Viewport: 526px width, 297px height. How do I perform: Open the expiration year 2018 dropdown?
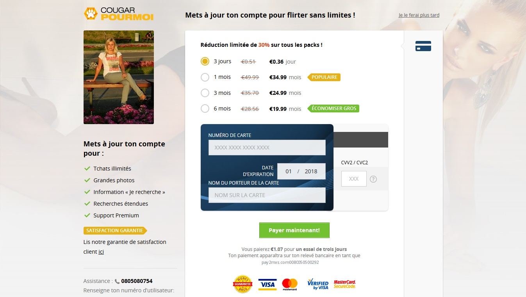tap(311, 171)
